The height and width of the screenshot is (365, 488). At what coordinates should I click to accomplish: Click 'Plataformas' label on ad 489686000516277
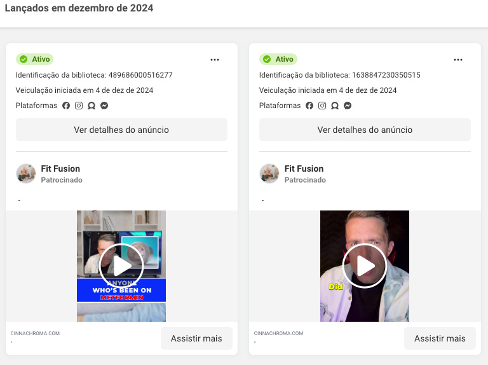pos(36,106)
